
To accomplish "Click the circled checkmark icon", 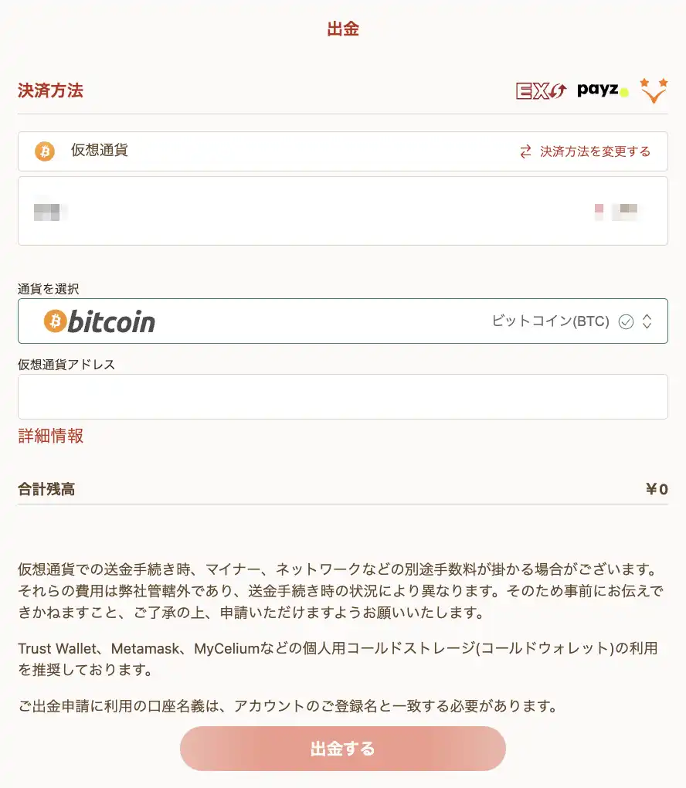I will [x=626, y=321].
